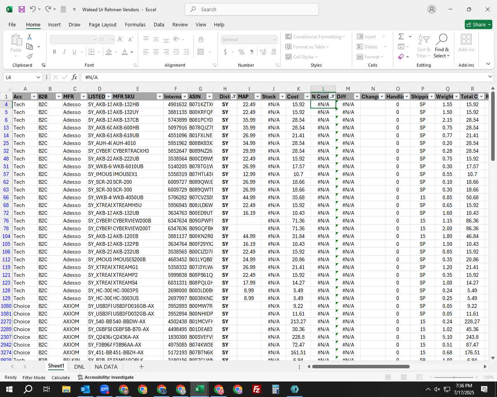Viewport: 497px width, 397px height.
Task: Decrease font size with smaller A icon
Action: [x=130, y=40]
